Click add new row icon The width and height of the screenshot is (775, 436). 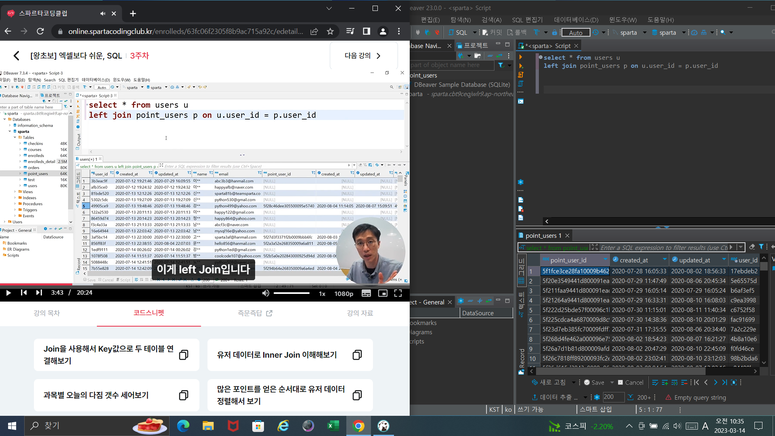coord(665,382)
